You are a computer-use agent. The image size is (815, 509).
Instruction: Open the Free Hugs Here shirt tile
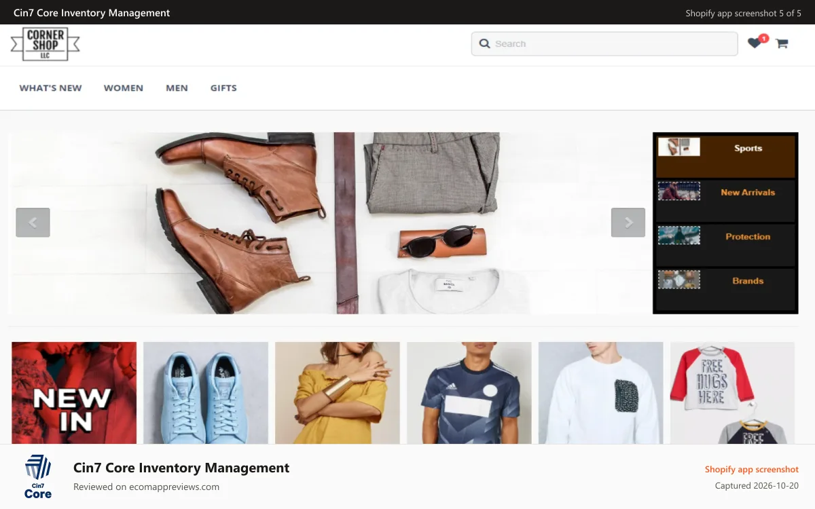(733, 393)
